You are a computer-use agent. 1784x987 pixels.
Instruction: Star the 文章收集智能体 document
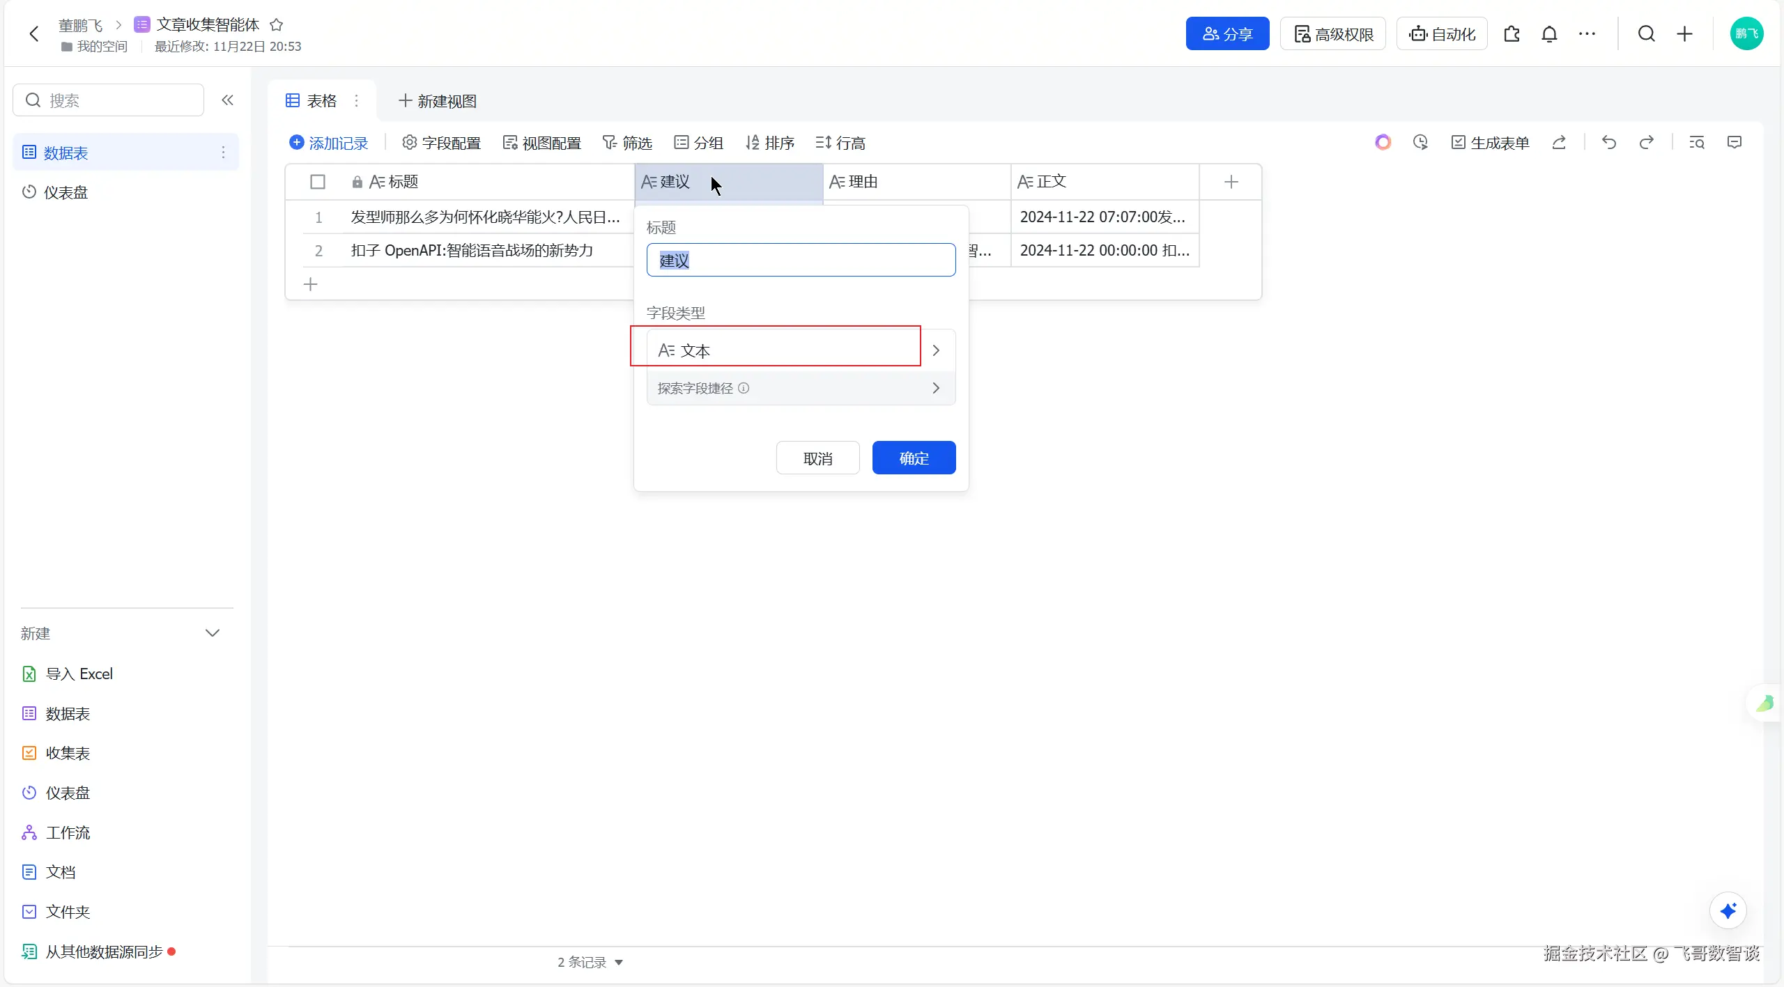tap(277, 25)
